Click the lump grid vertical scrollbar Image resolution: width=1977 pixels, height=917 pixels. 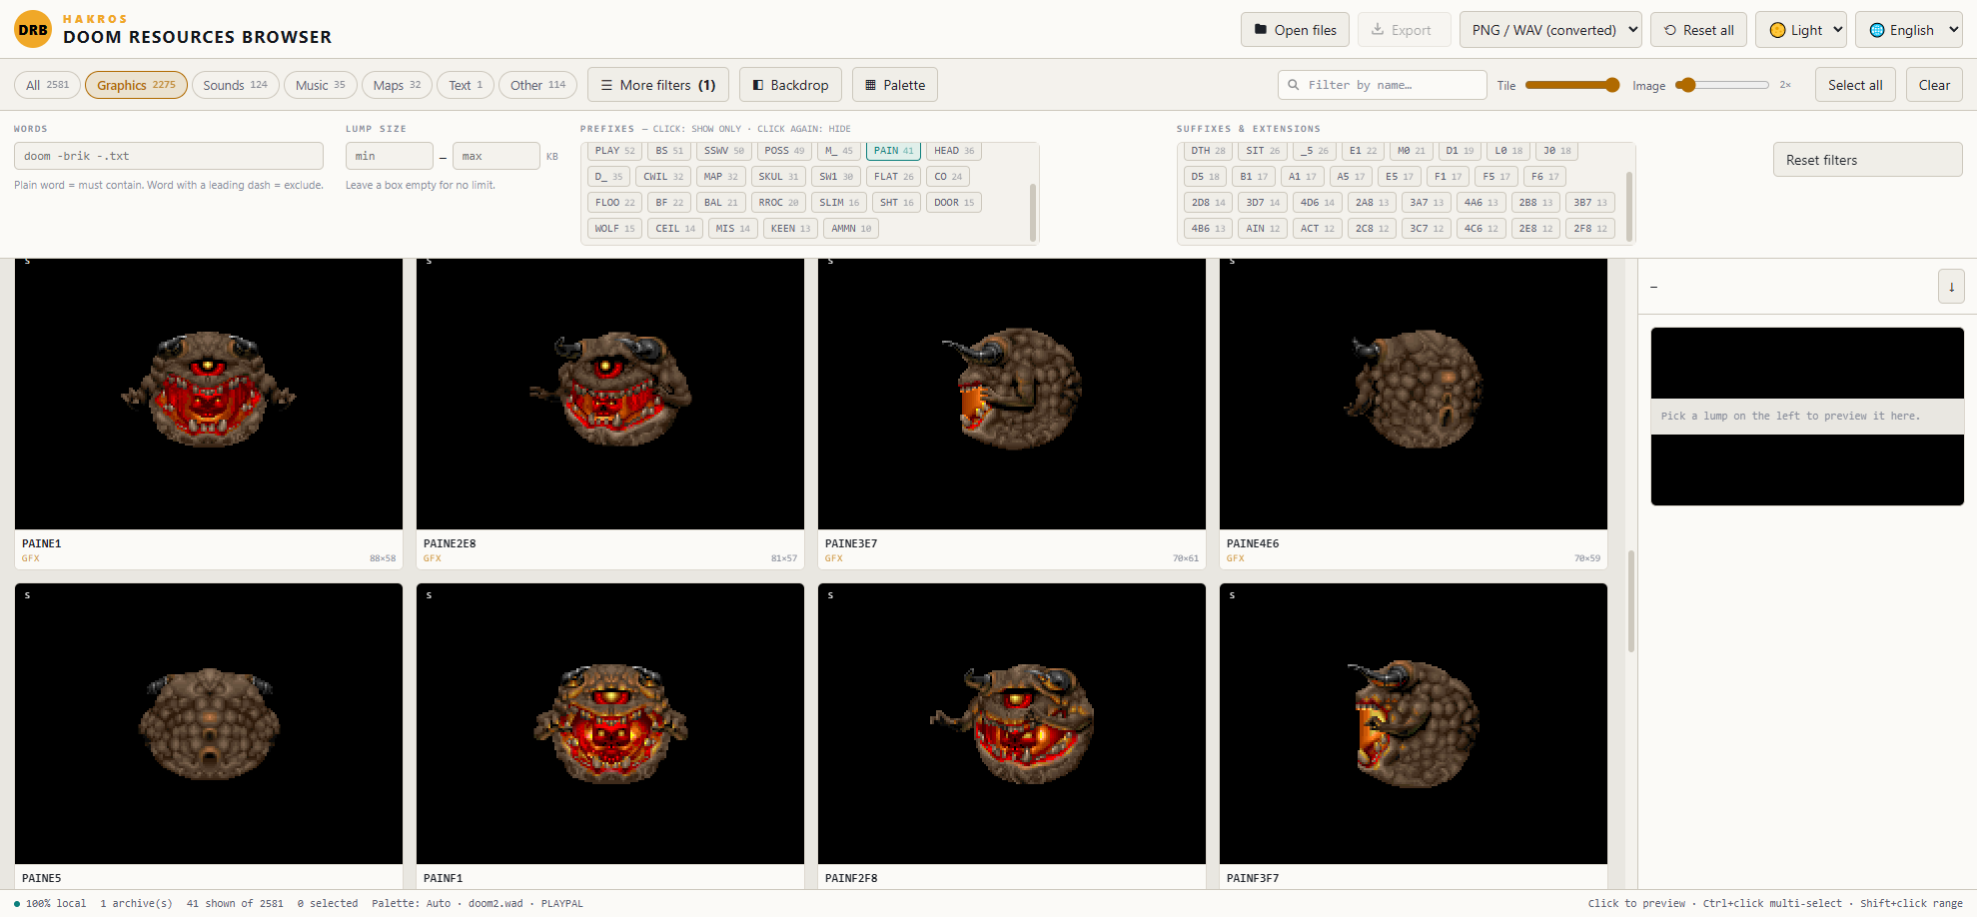pos(1631,600)
